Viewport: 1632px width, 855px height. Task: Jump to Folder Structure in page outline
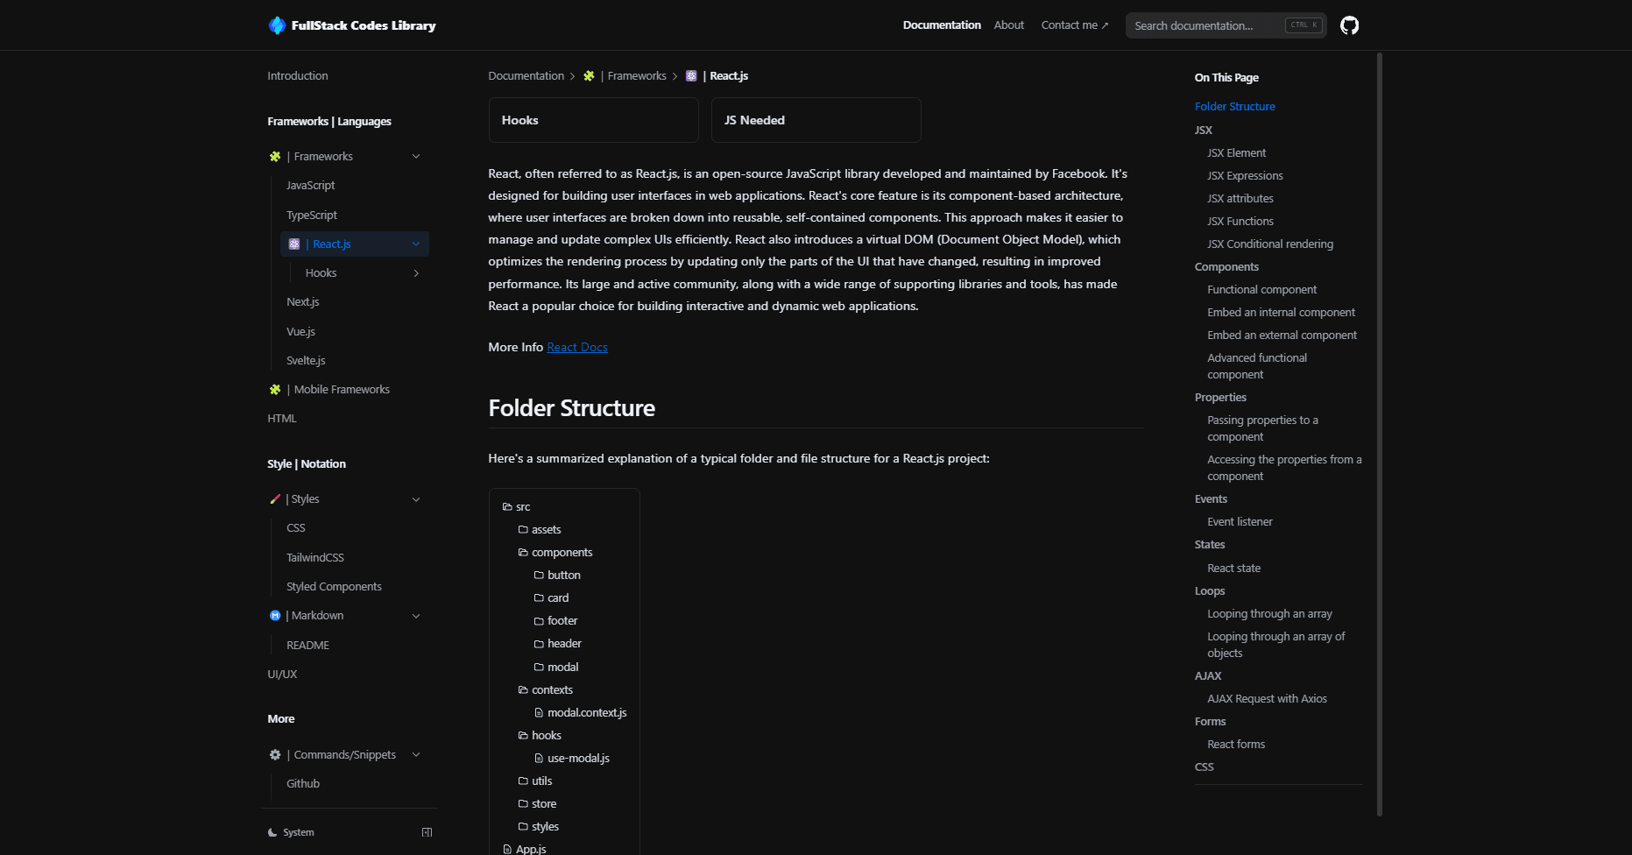[x=1235, y=107]
